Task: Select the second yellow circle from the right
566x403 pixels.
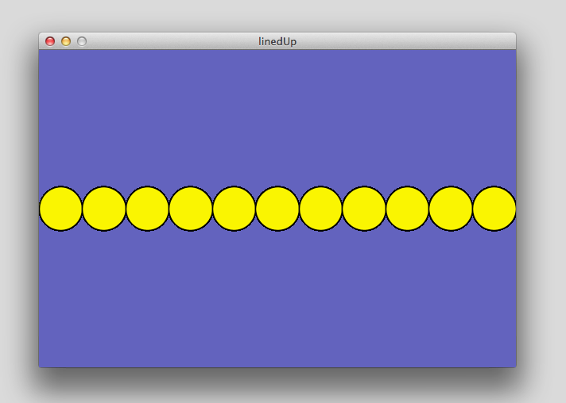Action: [x=451, y=209]
